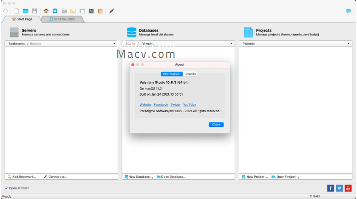
Task: Open the Website link in About dialog
Action: 145,105
